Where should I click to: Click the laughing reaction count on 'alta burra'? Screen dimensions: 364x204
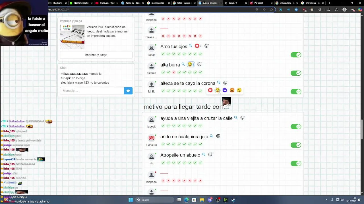pos(191,64)
